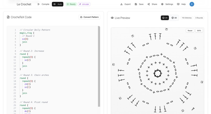Screen dimensions: 211x114
Task: Click the Le Crochet app title
Action: [24, 4]
